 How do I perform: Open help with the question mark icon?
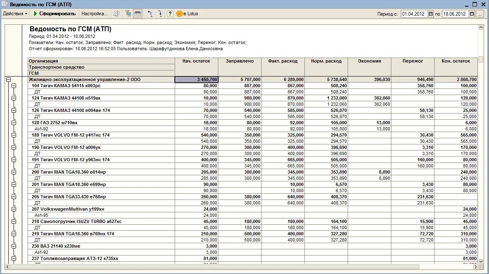[170, 14]
